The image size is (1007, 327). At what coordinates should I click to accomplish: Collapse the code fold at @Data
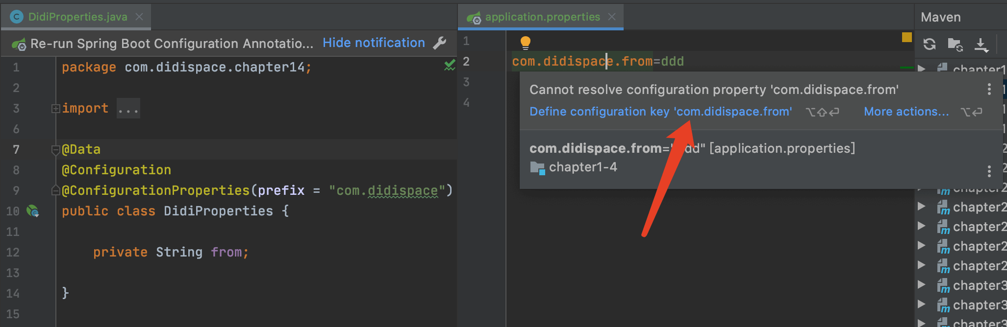(55, 150)
